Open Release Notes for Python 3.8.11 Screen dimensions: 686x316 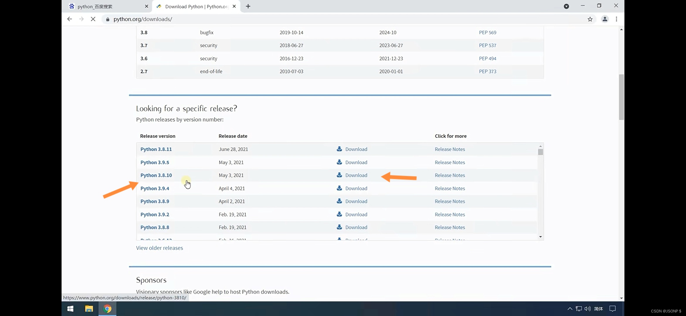[x=450, y=149]
